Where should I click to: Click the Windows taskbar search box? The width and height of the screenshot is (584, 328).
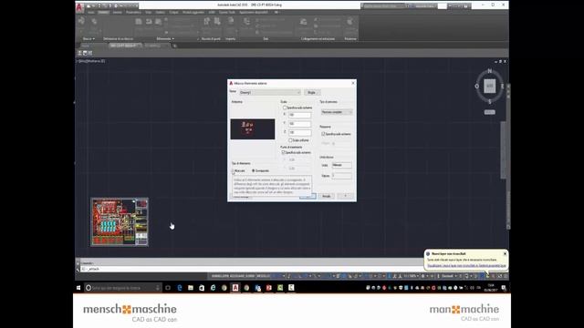pos(123,288)
